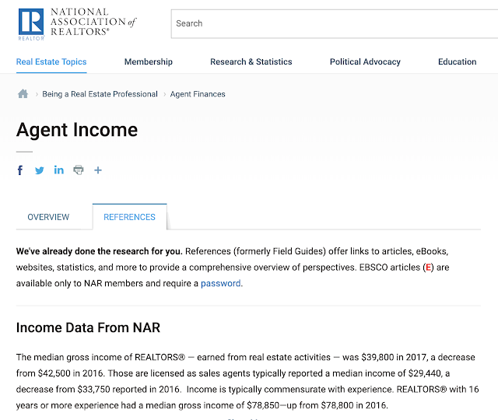The width and height of the screenshot is (498, 420).
Task: Follow the Being a Real Estate Professional breadcrumb
Action: pyautogui.click(x=100, y=94)
